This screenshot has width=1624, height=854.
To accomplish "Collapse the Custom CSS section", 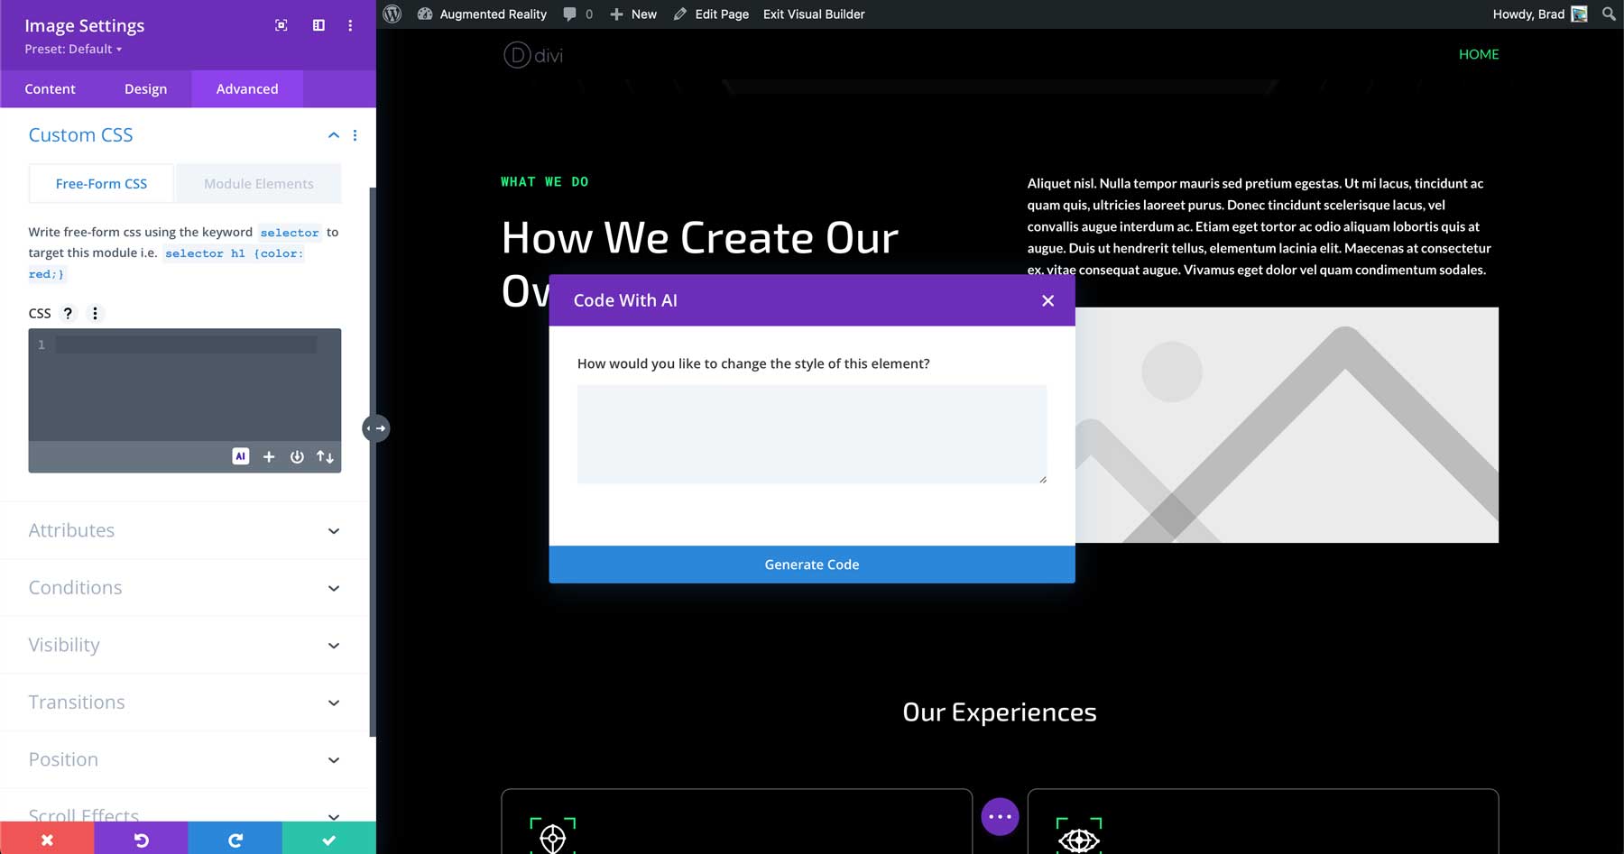I will click(333, 135).
